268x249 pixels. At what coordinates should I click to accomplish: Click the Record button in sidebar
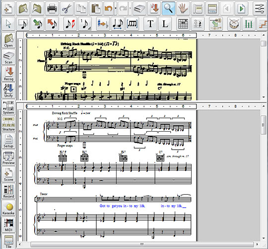8,191
